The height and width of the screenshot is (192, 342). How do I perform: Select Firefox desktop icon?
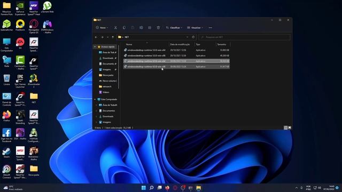(7, 116)
